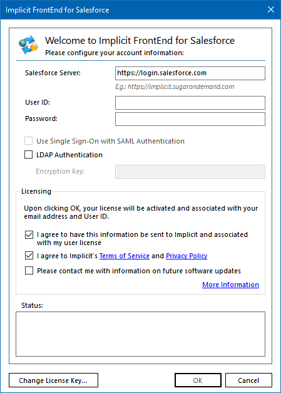Click the Licensing group label
Viewport: 281px width, 393px height.
(36, 191)
